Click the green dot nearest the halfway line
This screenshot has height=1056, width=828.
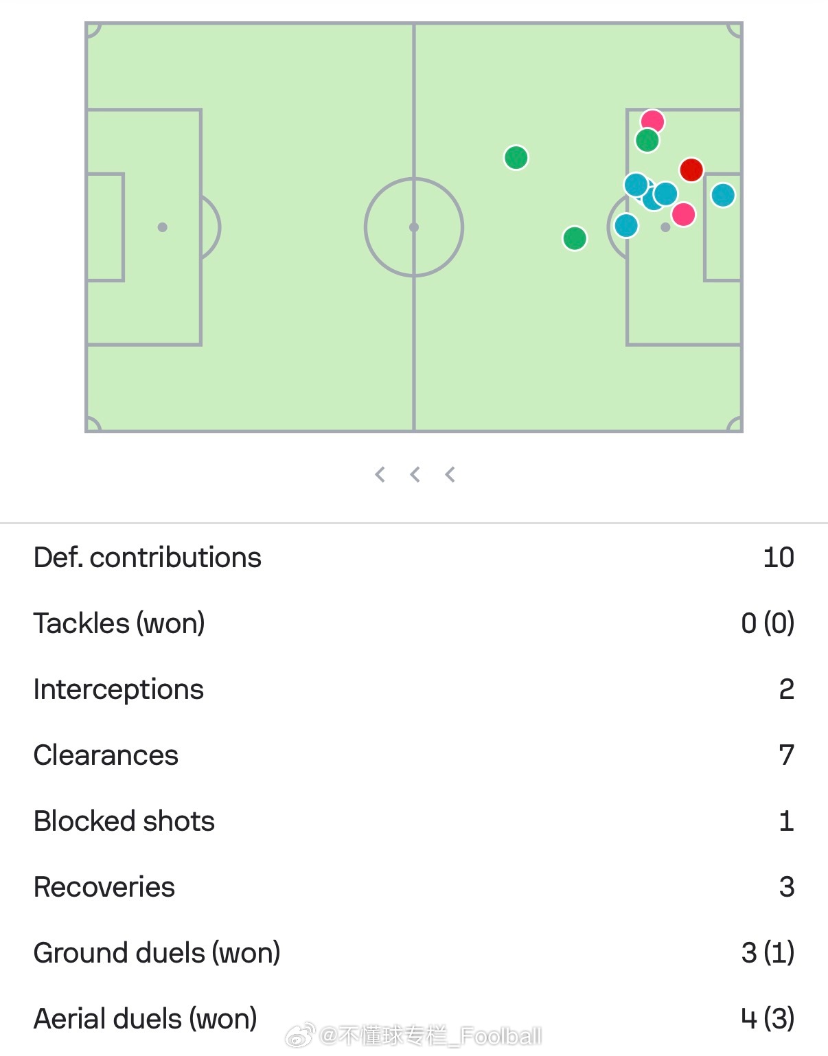pyautogui.click(x=516, y=158)
